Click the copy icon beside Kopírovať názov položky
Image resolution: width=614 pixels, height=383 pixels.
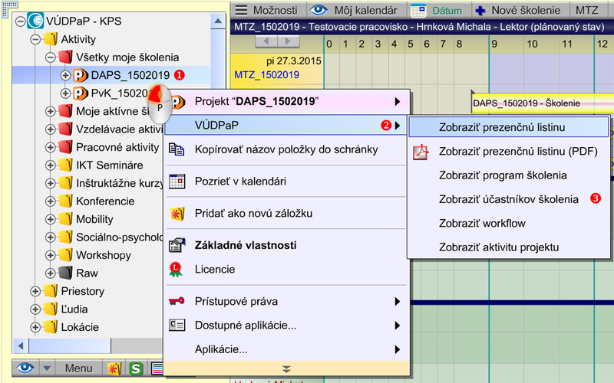pos(177,149)
